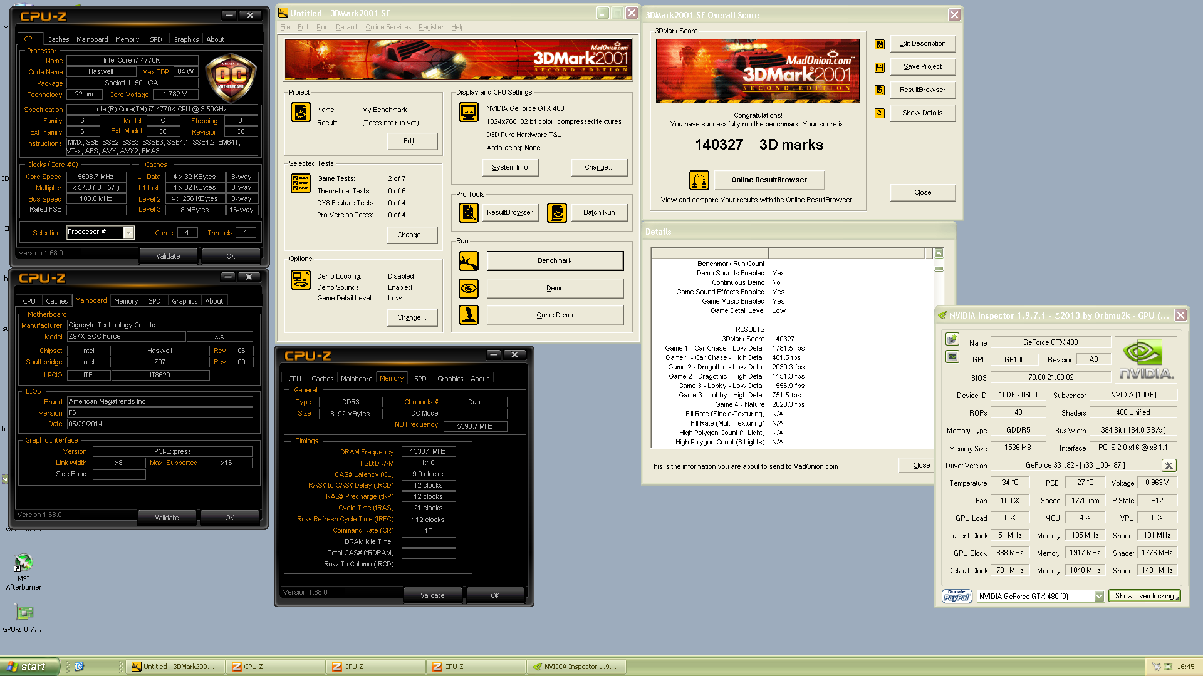Screen dimensions: 1203x676
Task: Click the Benchmark button
Action: [555, 261]
